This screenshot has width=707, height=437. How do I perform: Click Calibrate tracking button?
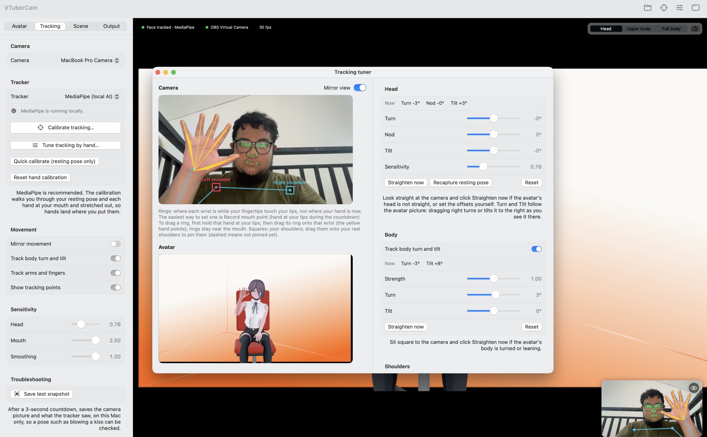click(66, 128)
